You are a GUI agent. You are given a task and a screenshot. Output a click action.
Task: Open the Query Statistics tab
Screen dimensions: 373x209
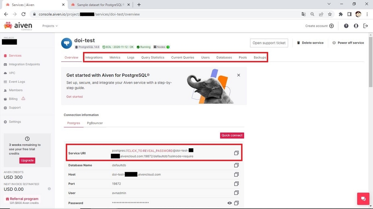tap(153, 57)
